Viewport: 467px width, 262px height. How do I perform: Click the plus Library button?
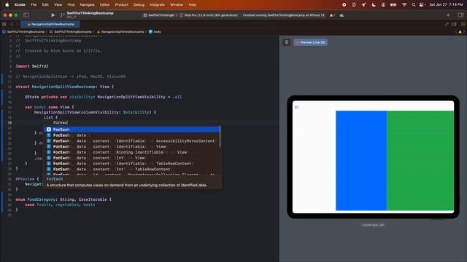[448, 15]
